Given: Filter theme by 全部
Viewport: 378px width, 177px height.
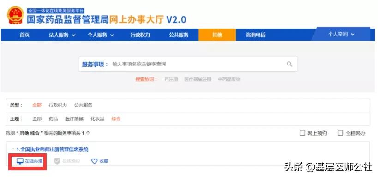Looking at the screenshot, I should pos(37,119).
